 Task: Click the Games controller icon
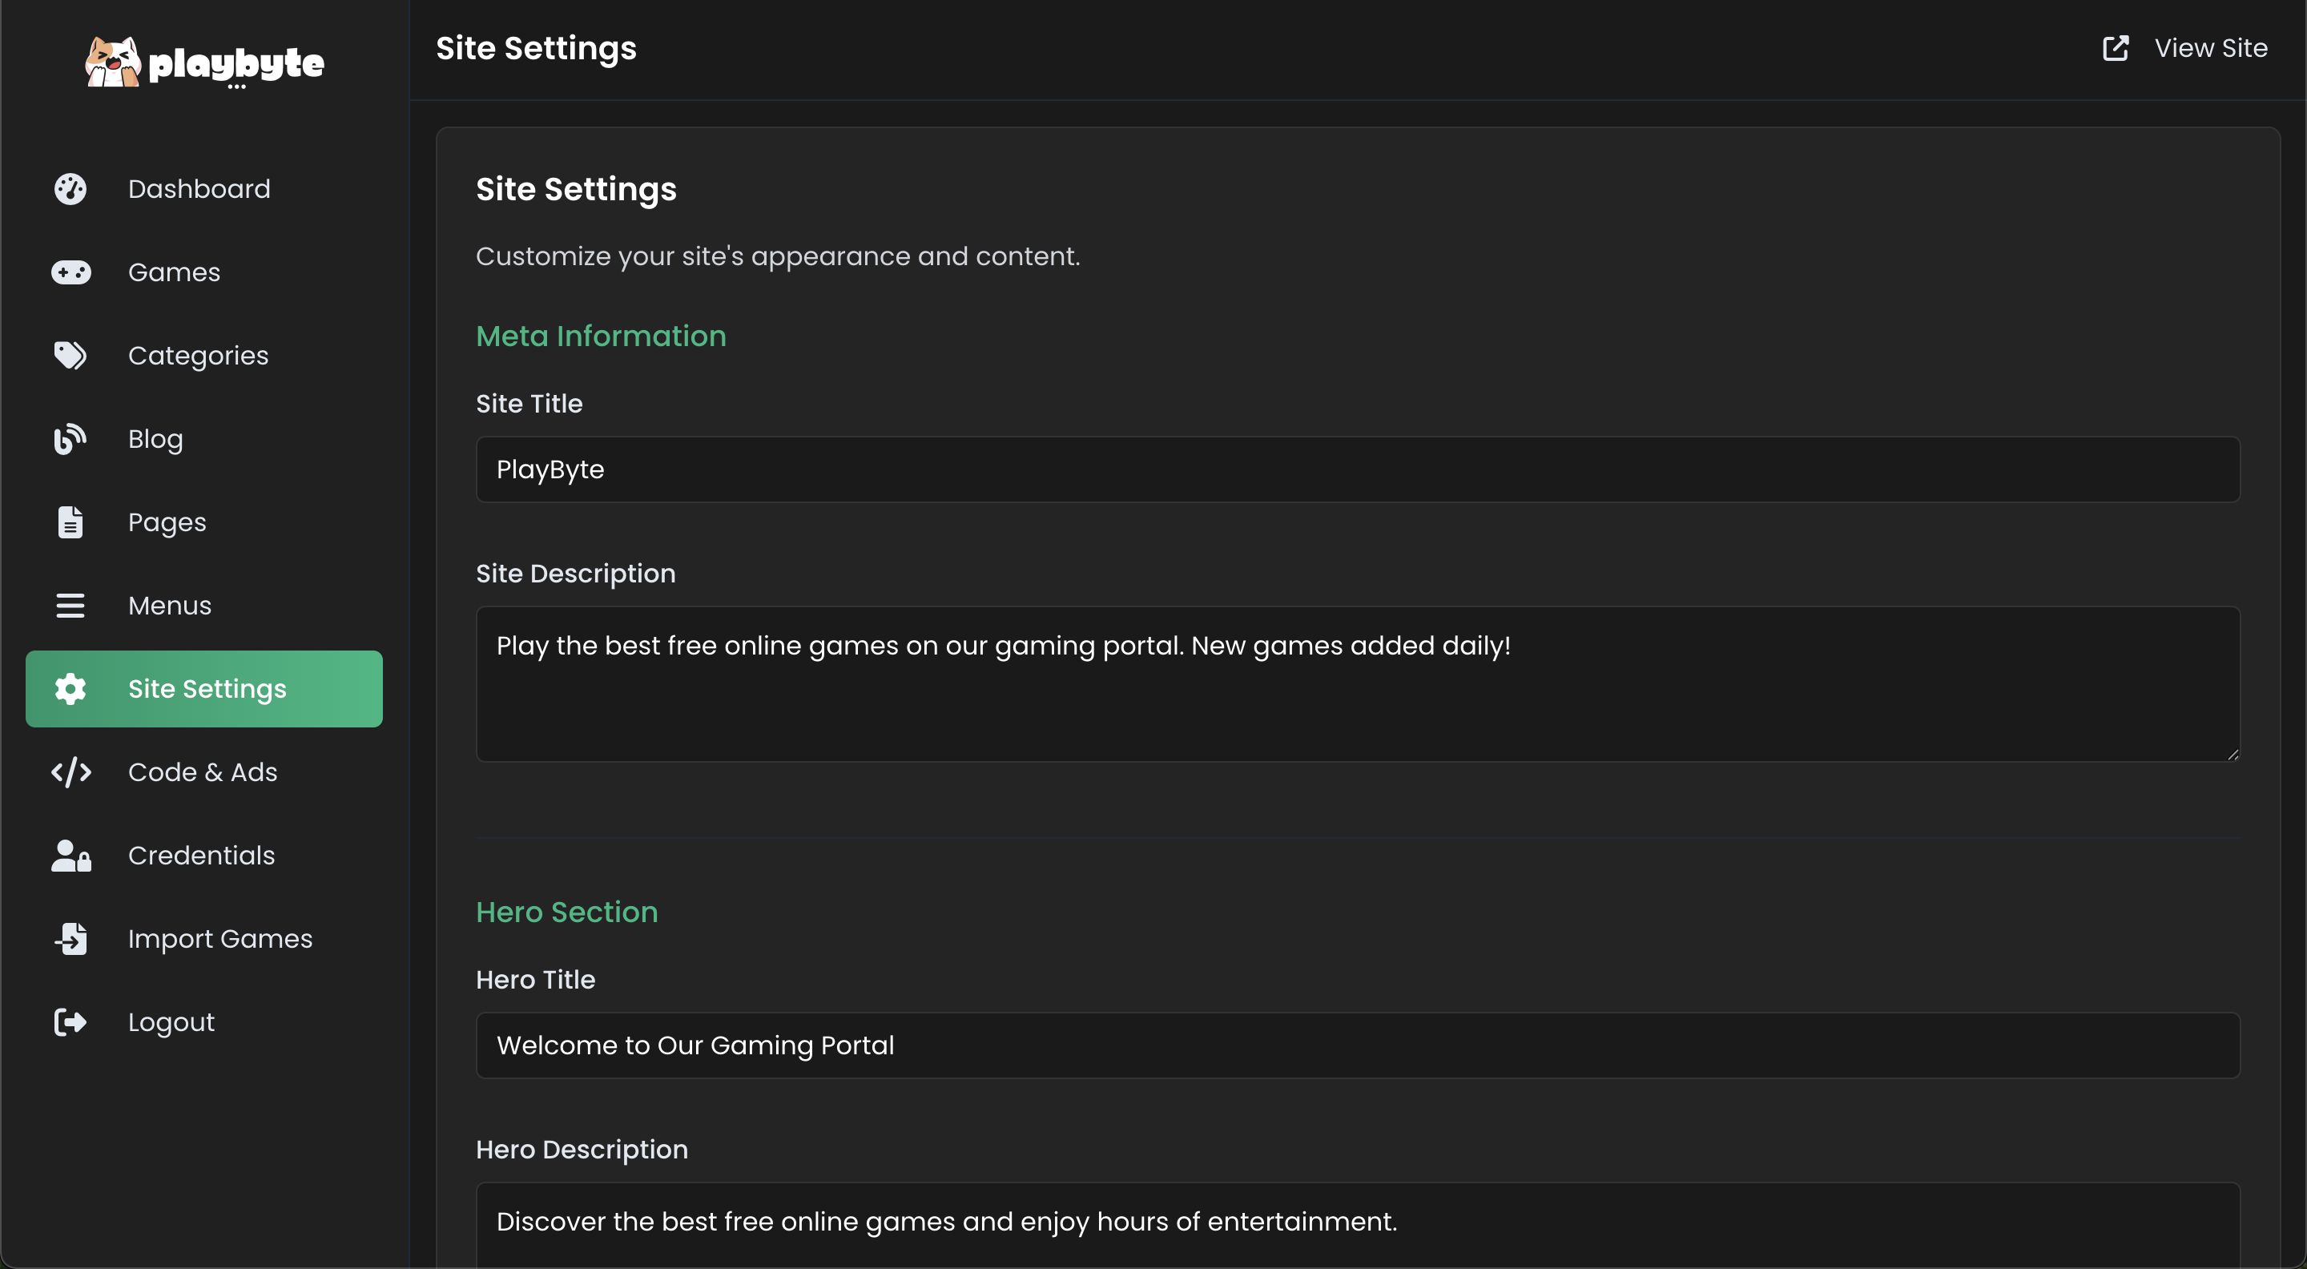pos(70,272)
